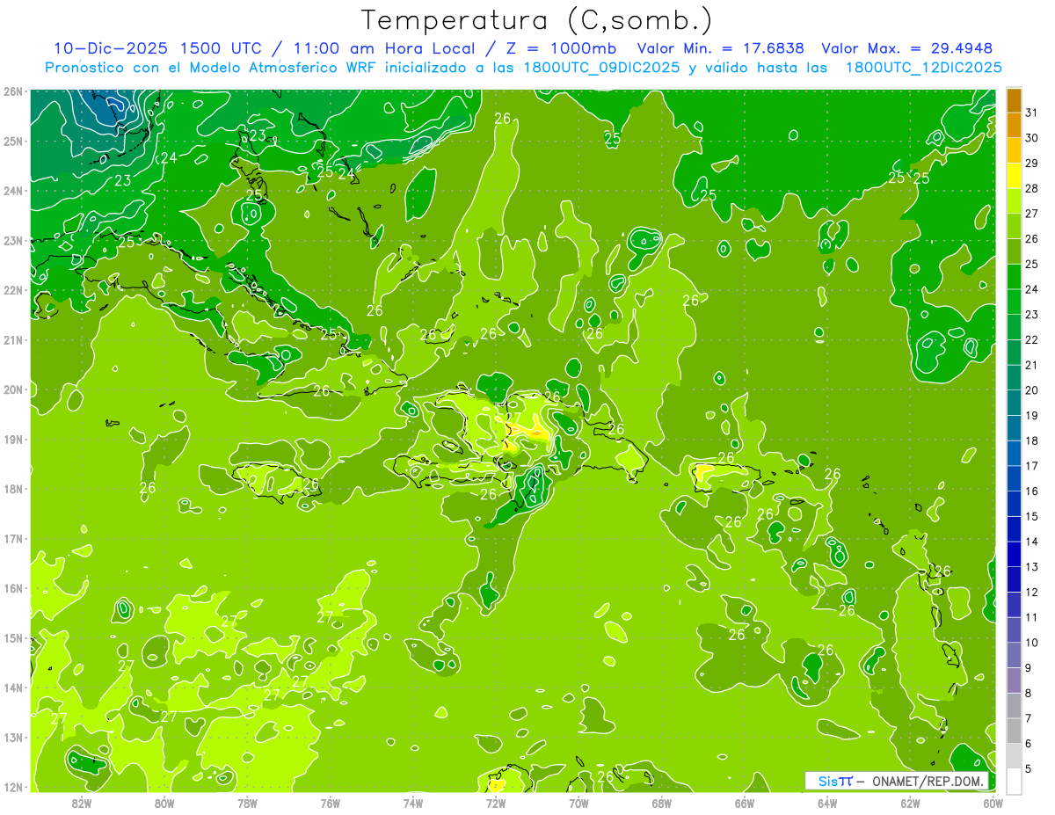Image resolution: width=1055 pixels, height=815 pixels.
Task: Click the green scale segment between 24 and 25
Action: [1014, 277]
